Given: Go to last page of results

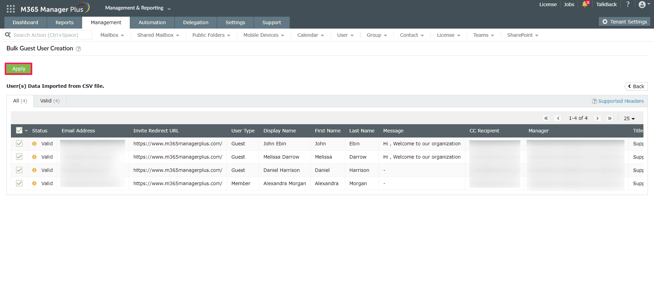Looking at the screenshot, I should point(610,118).
